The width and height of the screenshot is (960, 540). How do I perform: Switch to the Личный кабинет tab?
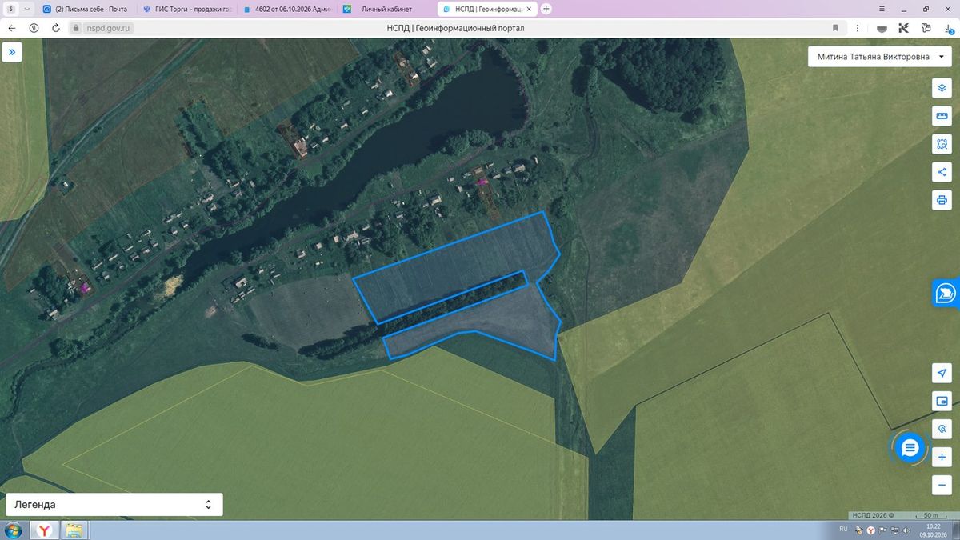click(387, 9)
